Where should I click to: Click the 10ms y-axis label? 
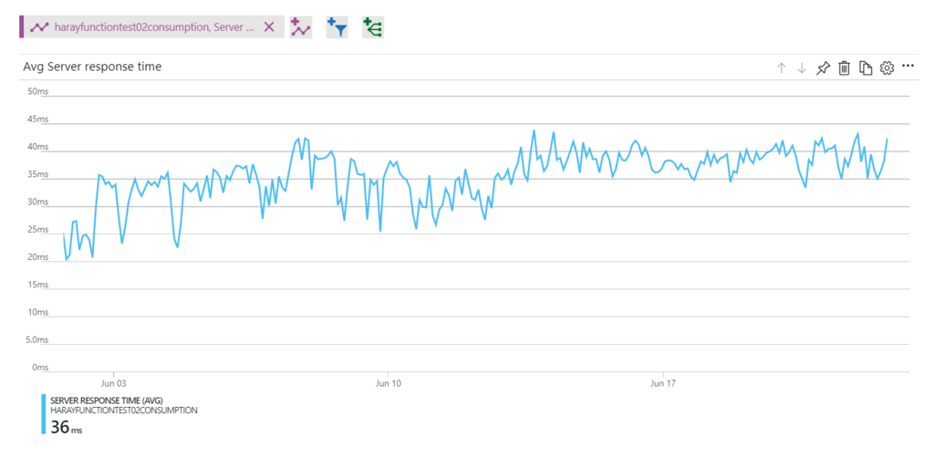pos(37,312)
